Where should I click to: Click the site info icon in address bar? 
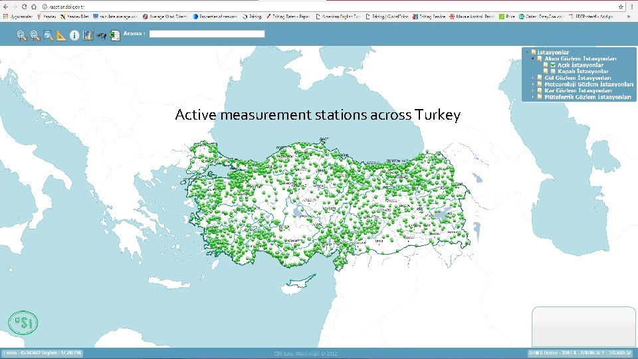(45, 7)
